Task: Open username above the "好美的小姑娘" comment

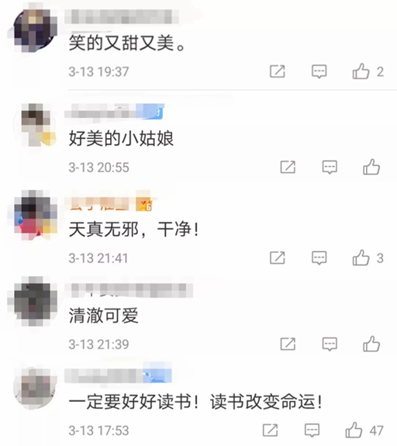Action: (x=114, y=112)
